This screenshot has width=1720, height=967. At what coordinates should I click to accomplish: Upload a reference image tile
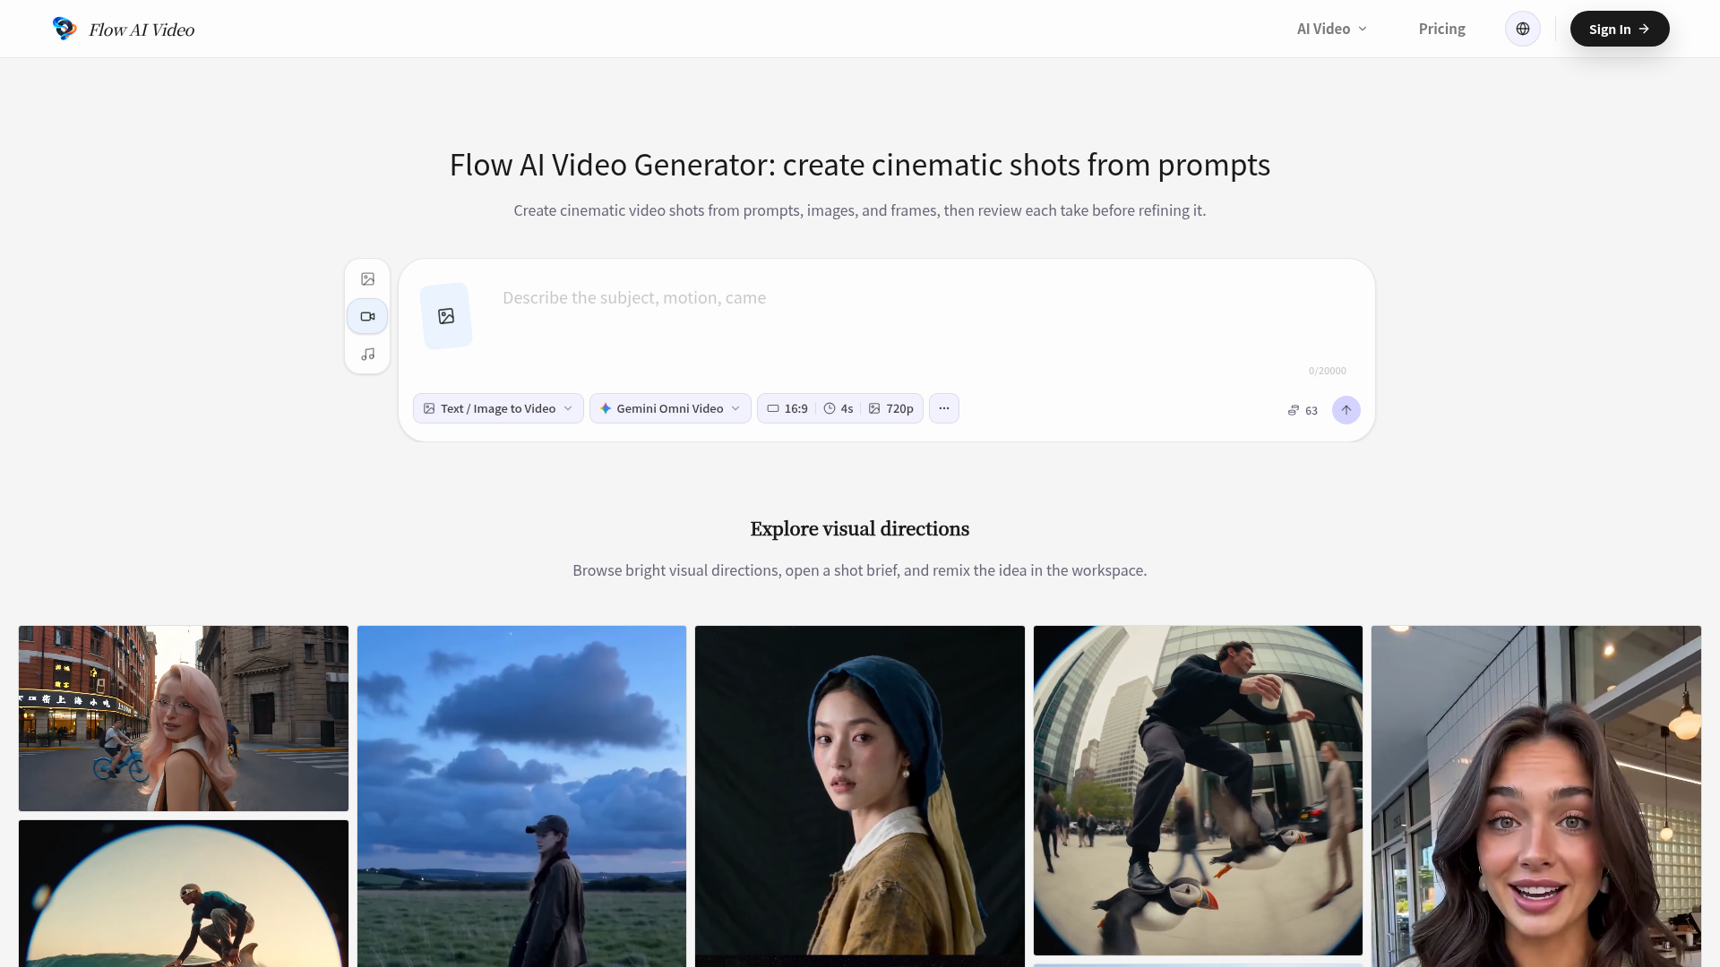click(x=446, y=316)
